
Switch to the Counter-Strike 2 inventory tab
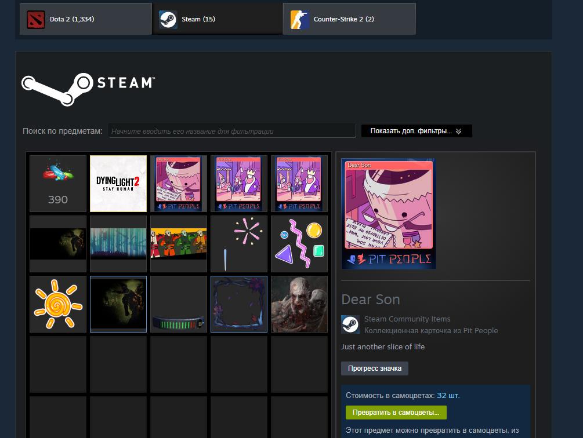click(349, 19)
